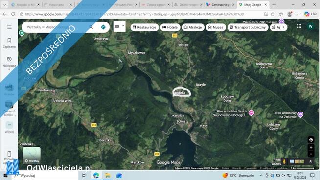Switch to the Działki na sprz... browser tab
This screenshot has width=320, height=180.
click(x=188, y=5)
